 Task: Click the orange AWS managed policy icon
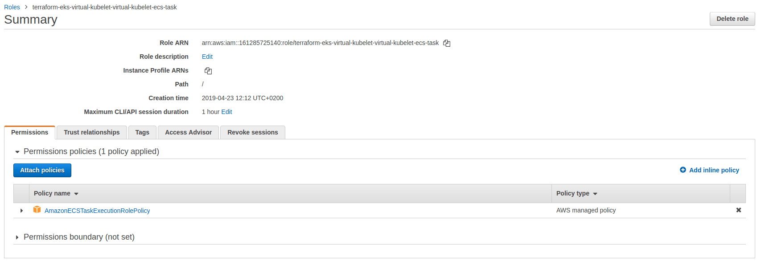tap(37, 210)
